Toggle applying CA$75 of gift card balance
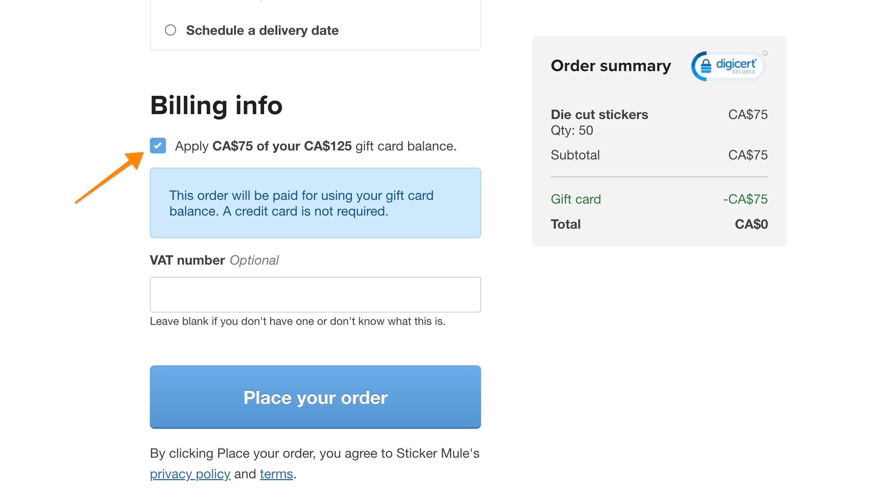Viewport: 894px width, 503px height. tap(158, 146)
